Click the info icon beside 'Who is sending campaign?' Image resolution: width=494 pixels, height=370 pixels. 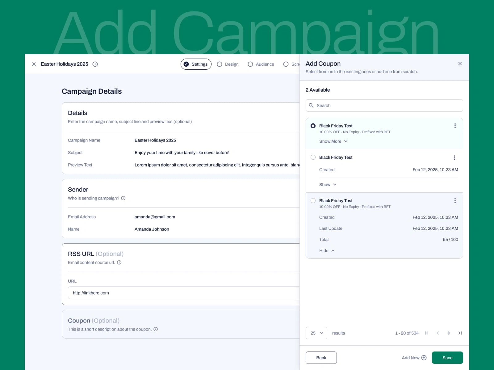[124, 198]
